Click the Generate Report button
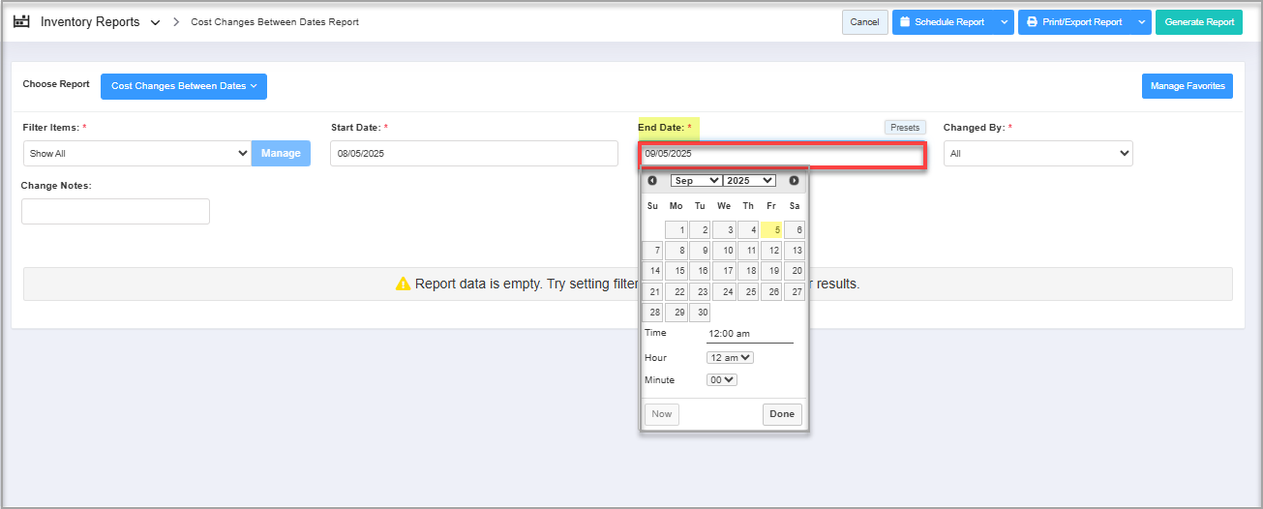 point(1198,22)
